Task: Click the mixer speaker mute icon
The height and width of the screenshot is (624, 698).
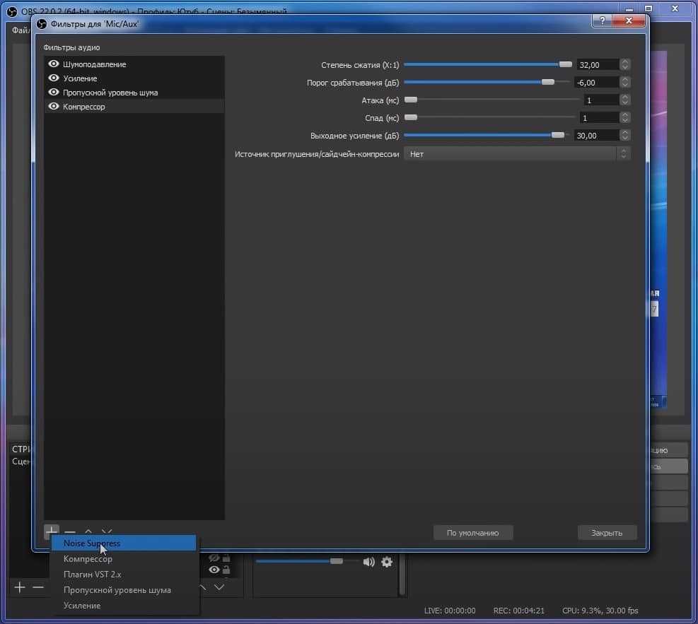Action: click(368, 562)
